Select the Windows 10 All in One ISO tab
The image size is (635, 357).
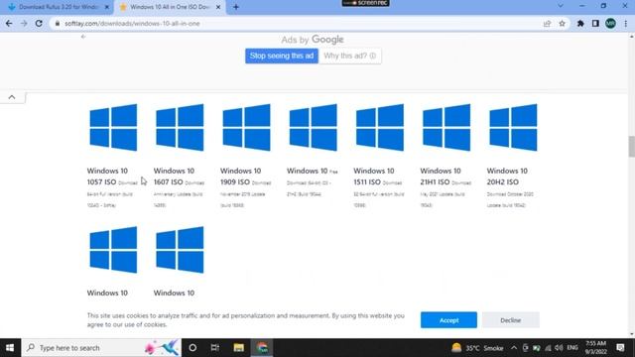pos(170,7)
